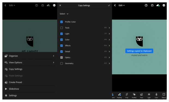169x102 pixels.
Task: Check cloud sync status in right panel
Action: tap(158, 5)
